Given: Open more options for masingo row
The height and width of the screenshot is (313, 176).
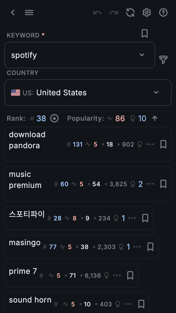Looking at the screenshot, I should pyautogui.click(x=137, y=247).
